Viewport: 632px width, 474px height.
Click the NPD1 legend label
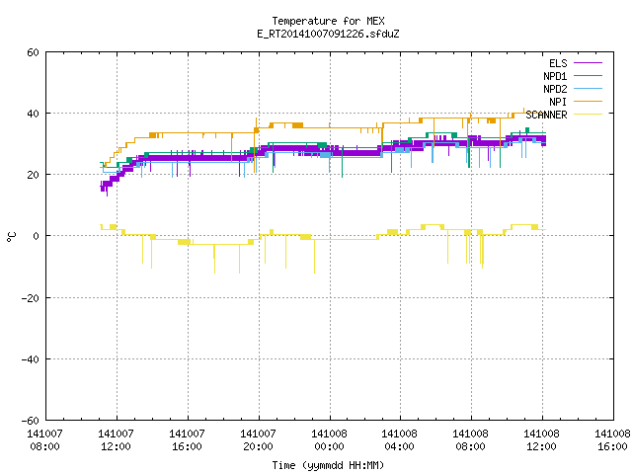(555, 76)
